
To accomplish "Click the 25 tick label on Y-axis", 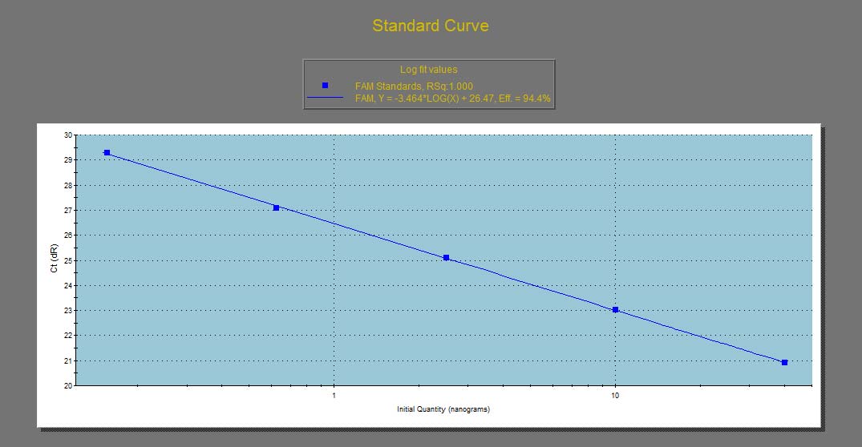I will click(67, 260).
